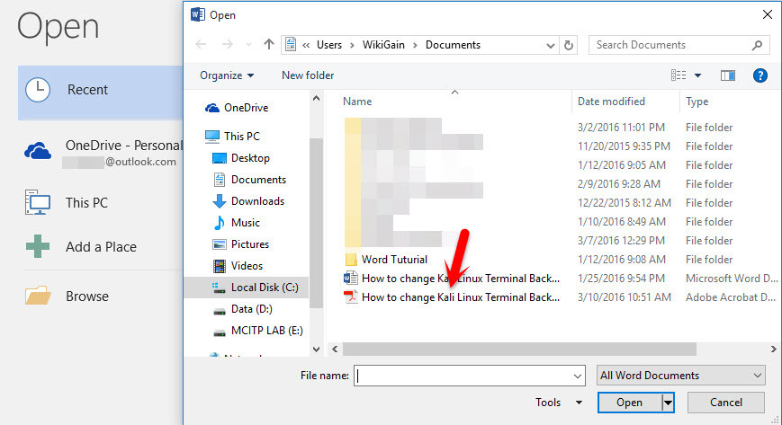Open Music in the navigation pane
This screenshot has height=425, width=782.
(237, 223)
